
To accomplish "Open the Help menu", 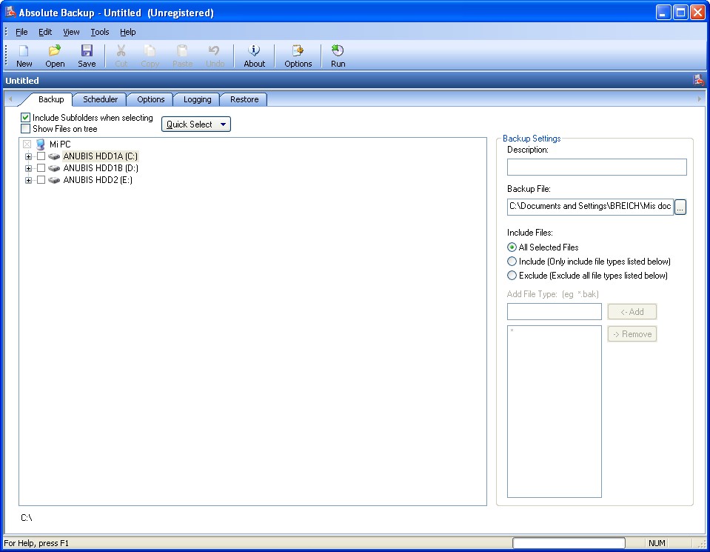I will (x=127, y=32).
